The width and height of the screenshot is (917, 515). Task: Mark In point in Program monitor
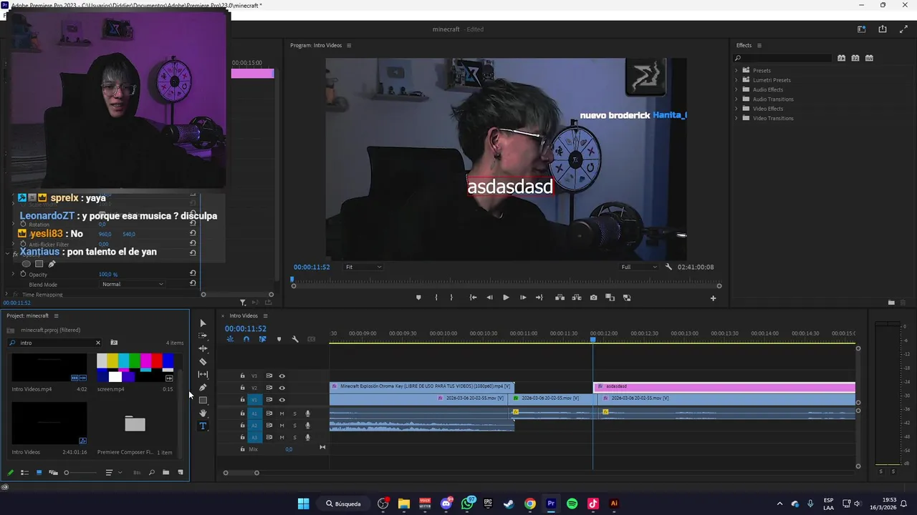(436, 298)
